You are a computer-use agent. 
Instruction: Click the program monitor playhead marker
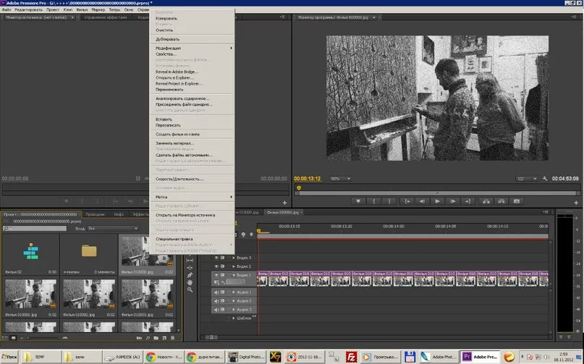(299, 188)
